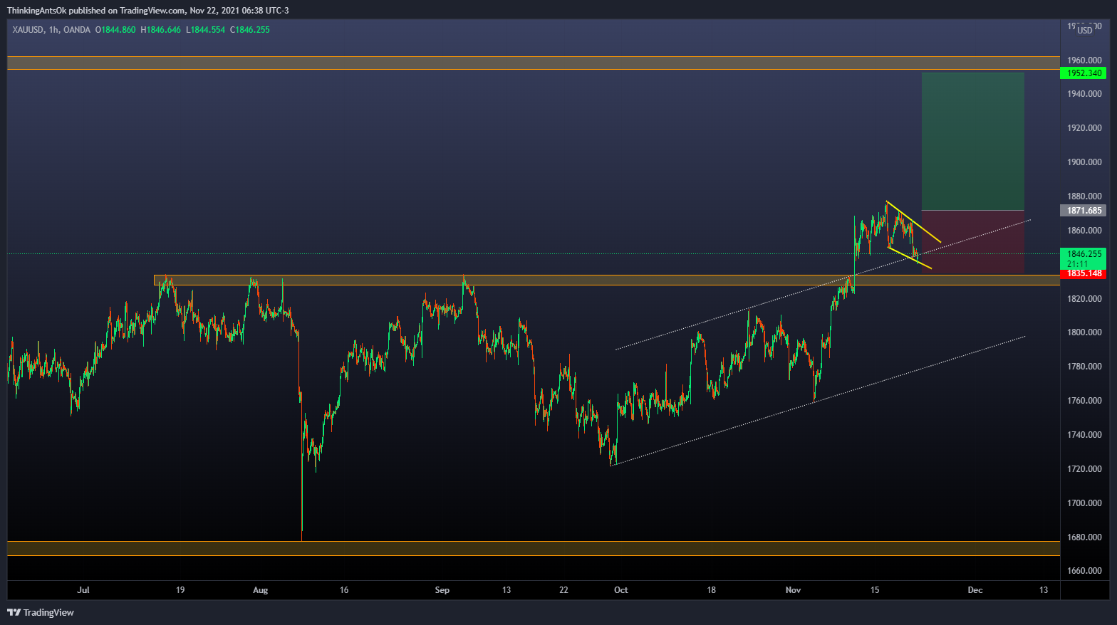
Task: Click the Oct label on time axis
Action: point(621,590)
